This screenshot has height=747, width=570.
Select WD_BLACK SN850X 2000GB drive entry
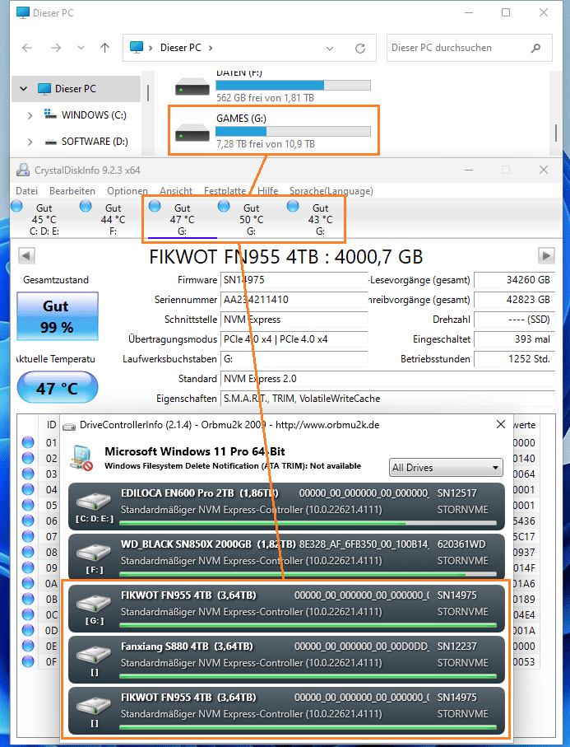(286, 558)
